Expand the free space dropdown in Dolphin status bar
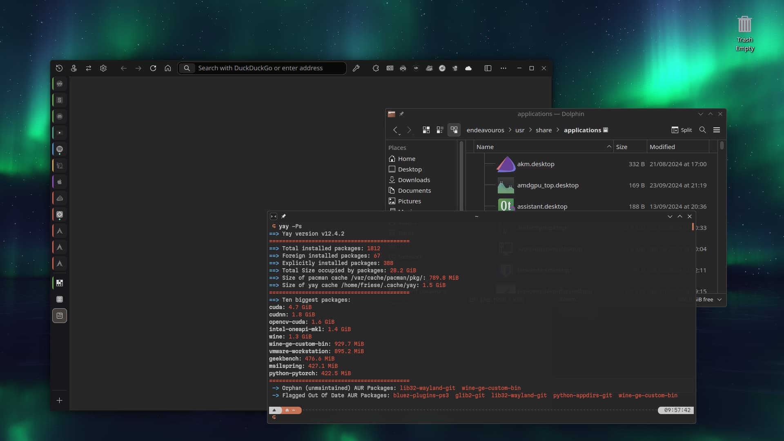This screenshot has height=441, width=784. [x=719, y=299]
